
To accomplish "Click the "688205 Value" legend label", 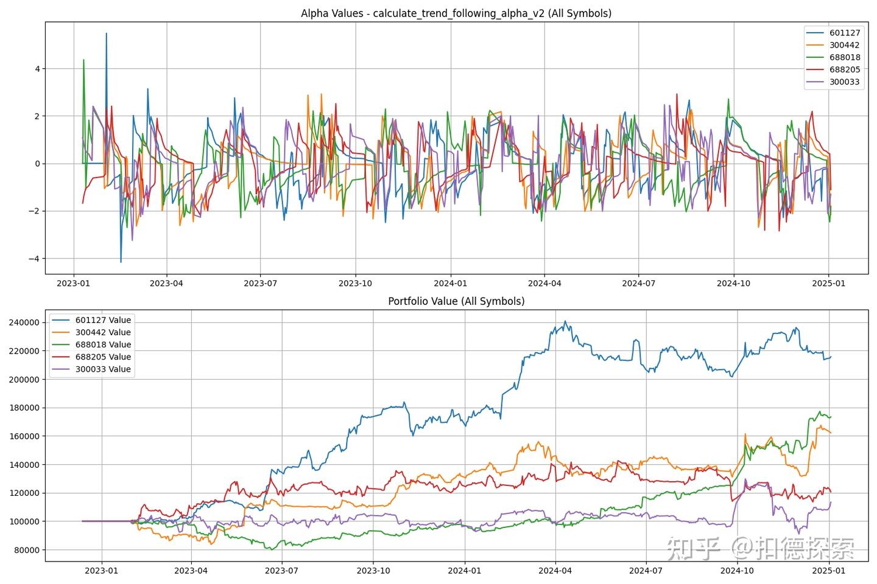I will pos(103,356).
